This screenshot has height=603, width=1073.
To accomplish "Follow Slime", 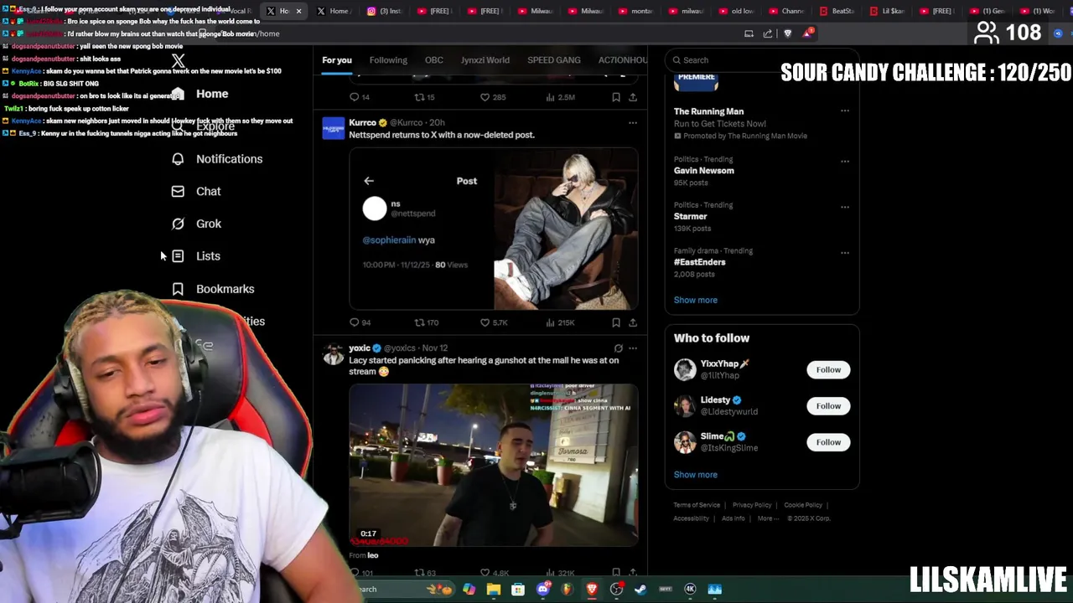I will (x=828, y=442).
